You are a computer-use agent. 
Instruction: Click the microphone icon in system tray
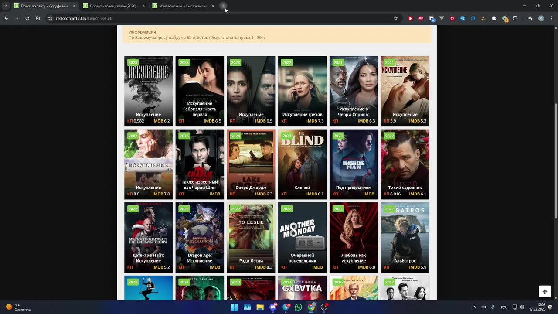click(x=493, y=307)
